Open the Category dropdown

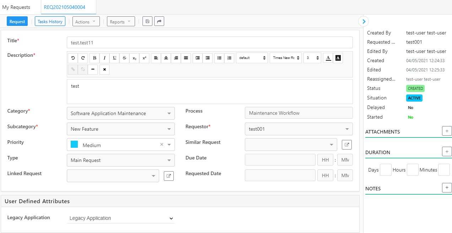point(120,113)
